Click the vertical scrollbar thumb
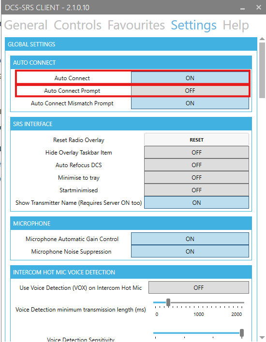Viewport: 266px width, 342px height. click(x=262, y=70)
